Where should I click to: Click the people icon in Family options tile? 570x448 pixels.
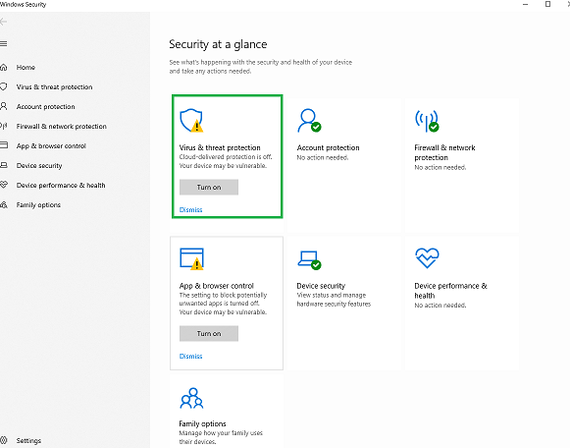coord(191,398)
